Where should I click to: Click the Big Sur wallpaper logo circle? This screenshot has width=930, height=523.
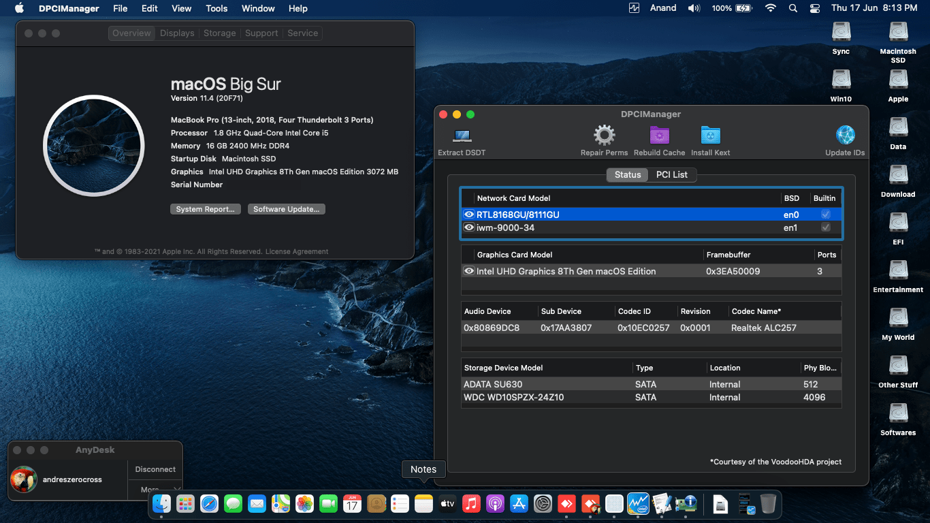click(93, 145)
